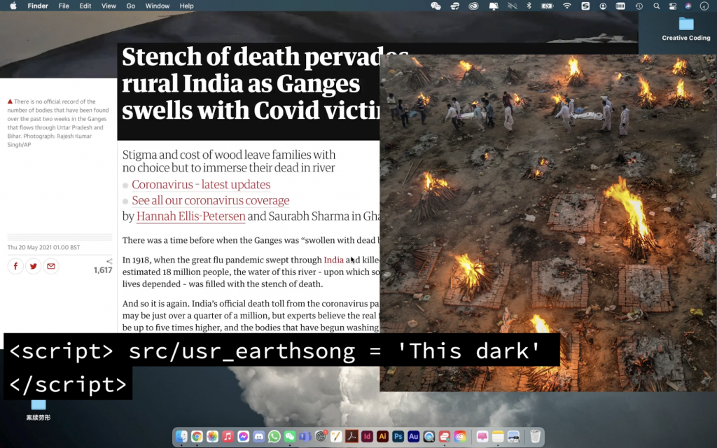
Task: Activate Siri from the menu bar
Action: [688, 6]
